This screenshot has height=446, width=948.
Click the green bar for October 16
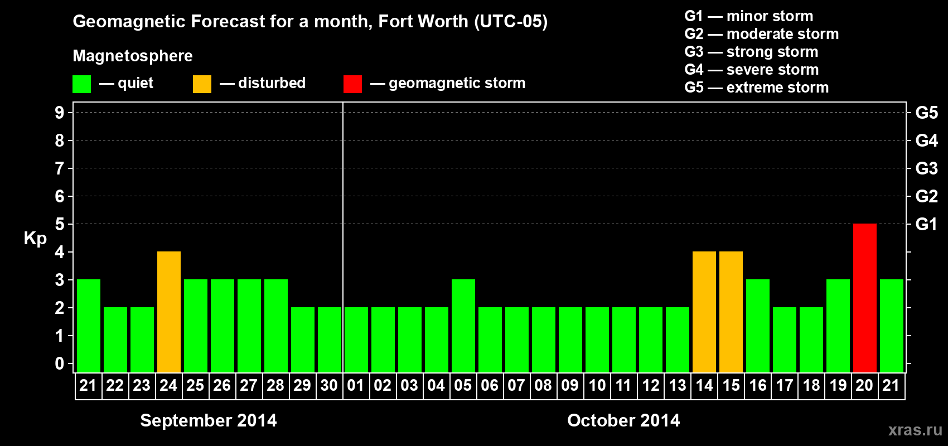(x=758, y=326)
